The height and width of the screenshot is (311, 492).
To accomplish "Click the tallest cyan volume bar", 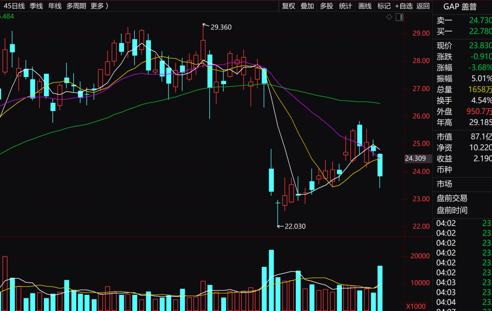I will pyautogui.click(x=271, y=280).
